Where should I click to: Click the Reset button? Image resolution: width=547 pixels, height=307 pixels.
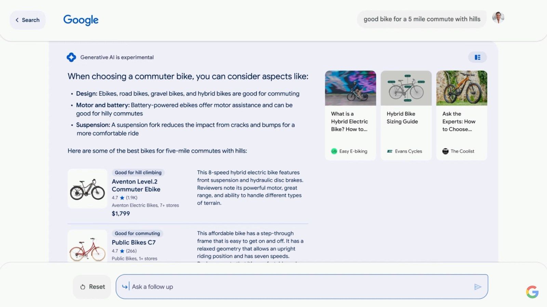92,287
